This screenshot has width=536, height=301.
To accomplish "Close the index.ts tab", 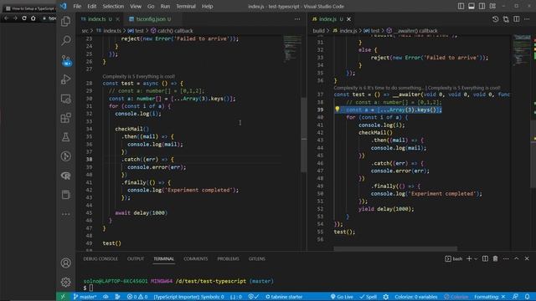I will coord(117,19).
